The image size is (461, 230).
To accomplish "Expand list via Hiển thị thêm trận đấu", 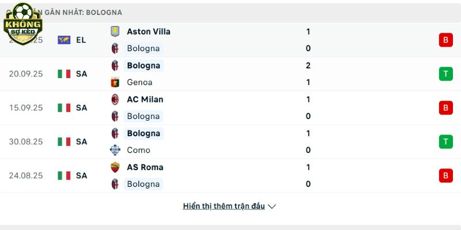I will [224, 206].
